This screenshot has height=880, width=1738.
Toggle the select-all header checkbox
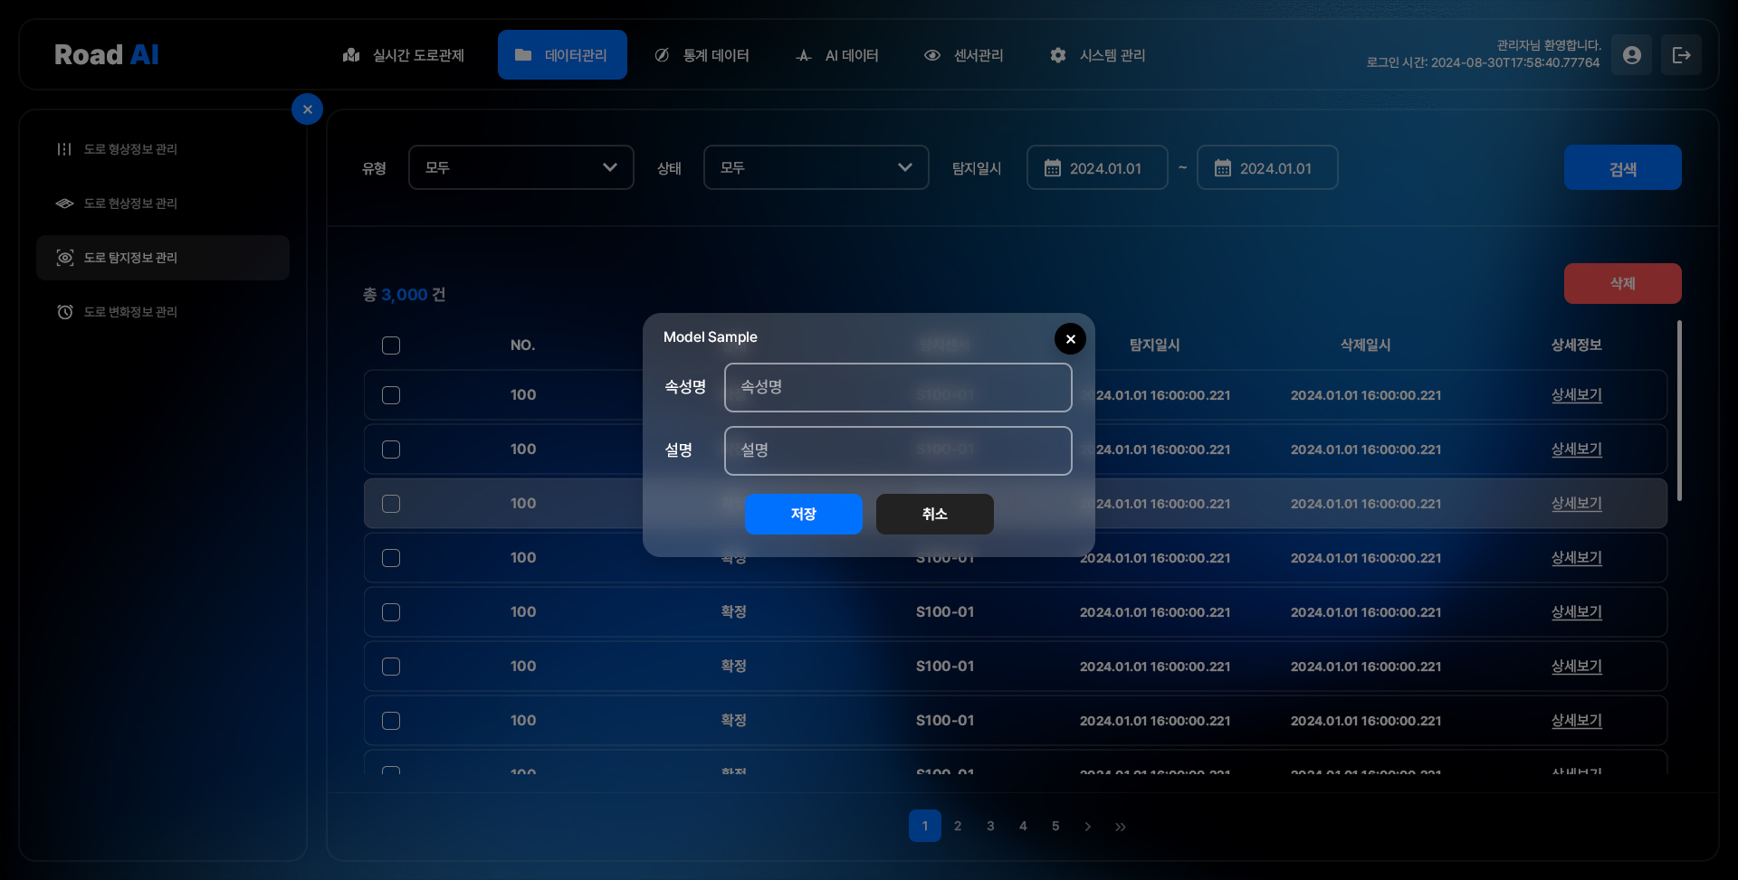coord(391,345)
